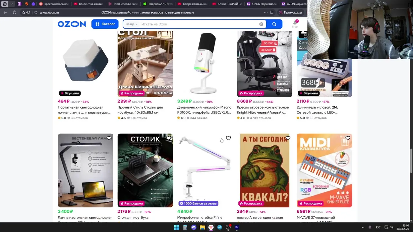Open the Каталог menu button
This screenshot has height=232, width=413.
[x=105, y=24]
